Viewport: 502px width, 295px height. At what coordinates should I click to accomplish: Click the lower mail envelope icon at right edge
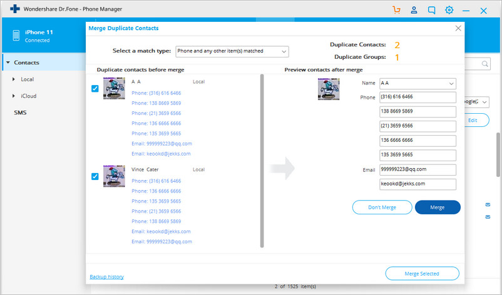[488, 217]
